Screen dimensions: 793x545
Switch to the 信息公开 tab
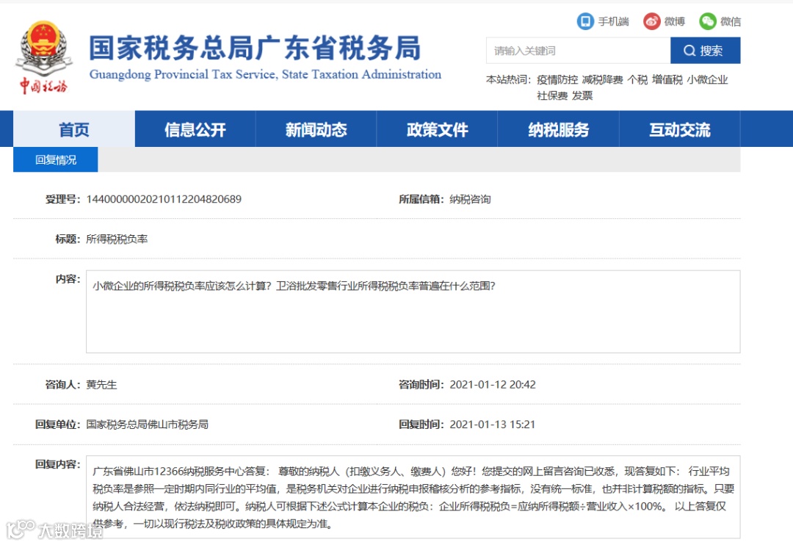(x=195, y=129)
